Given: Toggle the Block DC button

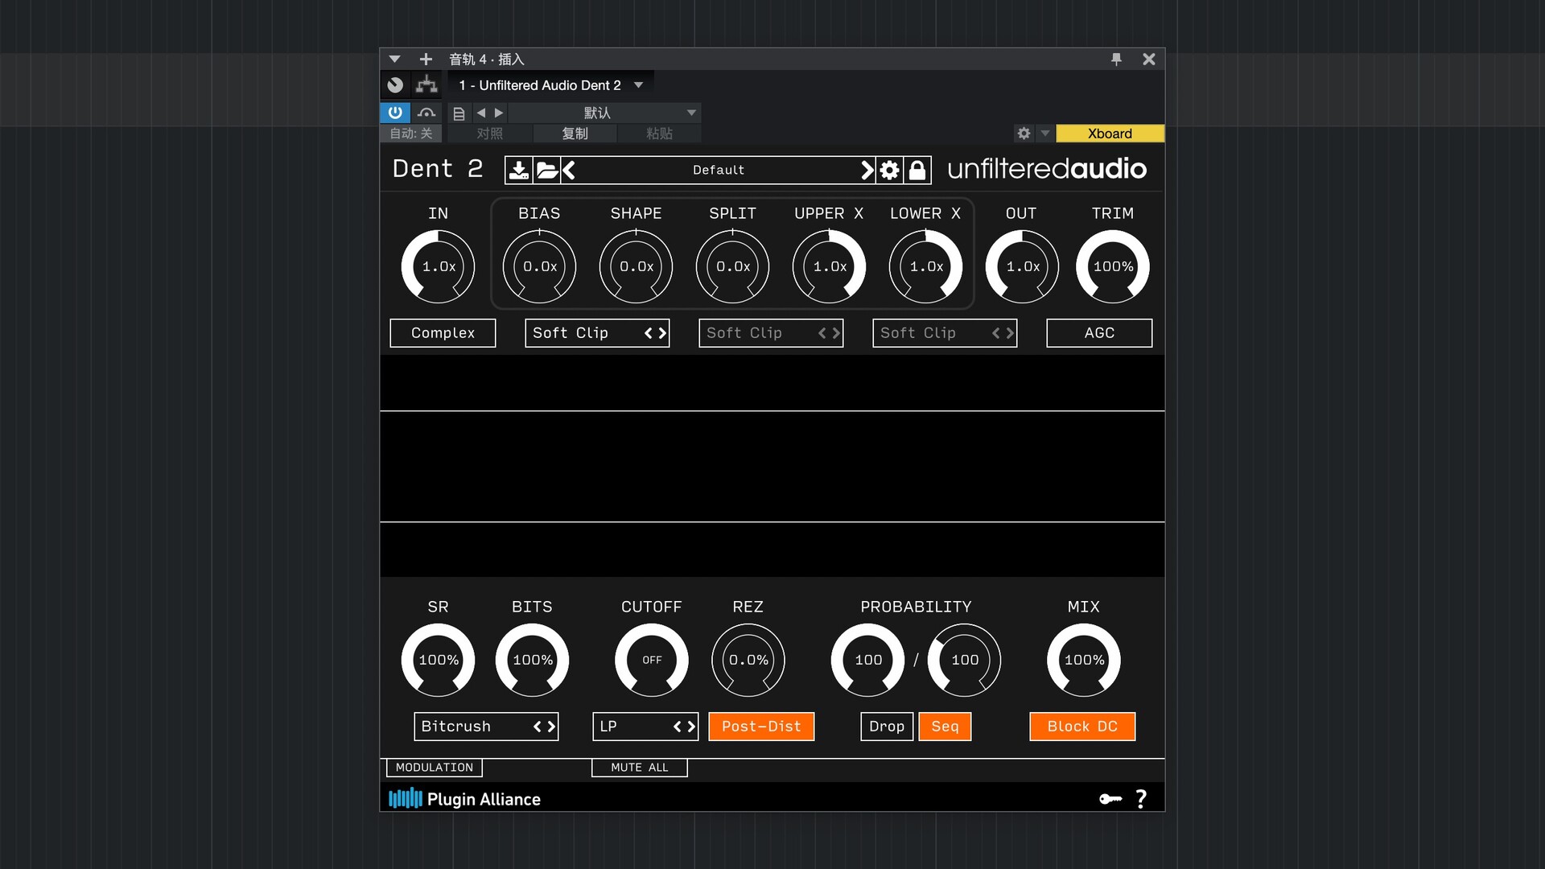Looking at the screenshot, I should pos(1082,727).
